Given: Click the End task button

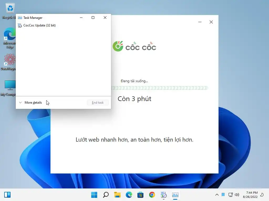Looking at the screenshot, I should pos(98,103).
